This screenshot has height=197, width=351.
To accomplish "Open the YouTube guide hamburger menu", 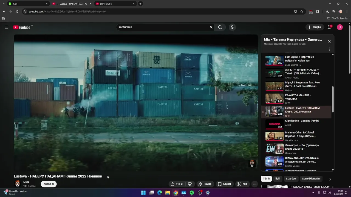I will coord(7,27).
